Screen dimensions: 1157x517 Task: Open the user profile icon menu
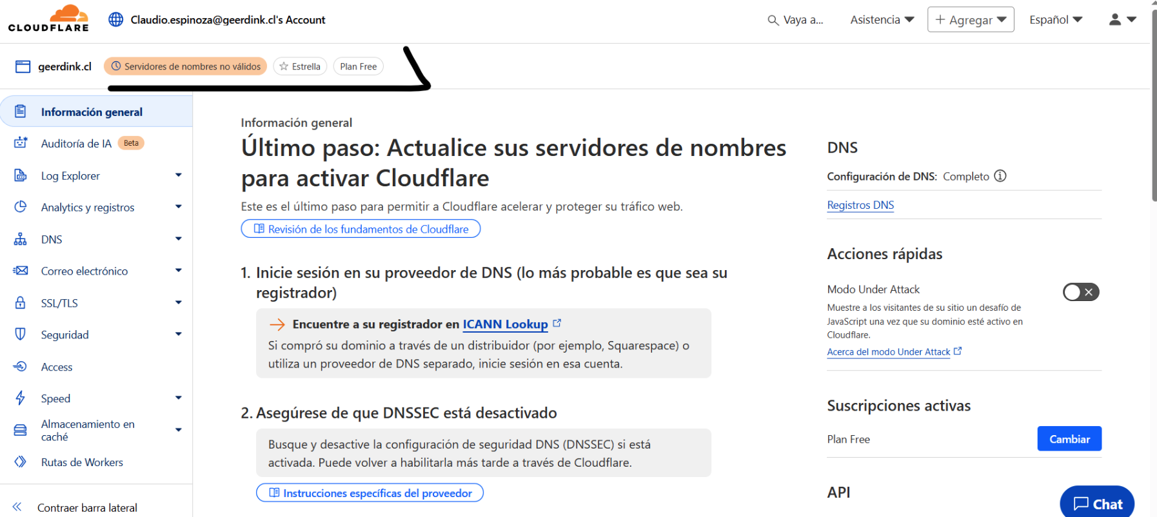click(x=1122, y=20)
